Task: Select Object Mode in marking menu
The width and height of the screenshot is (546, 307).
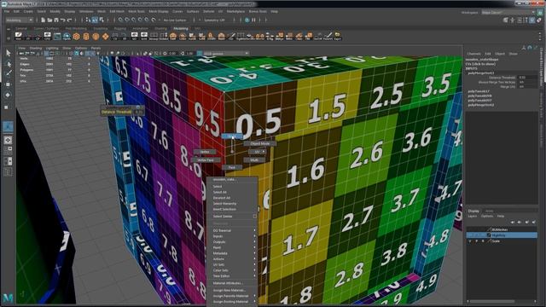Action: 259,143
